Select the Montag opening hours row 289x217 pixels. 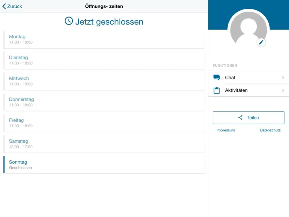coord(104,39)
